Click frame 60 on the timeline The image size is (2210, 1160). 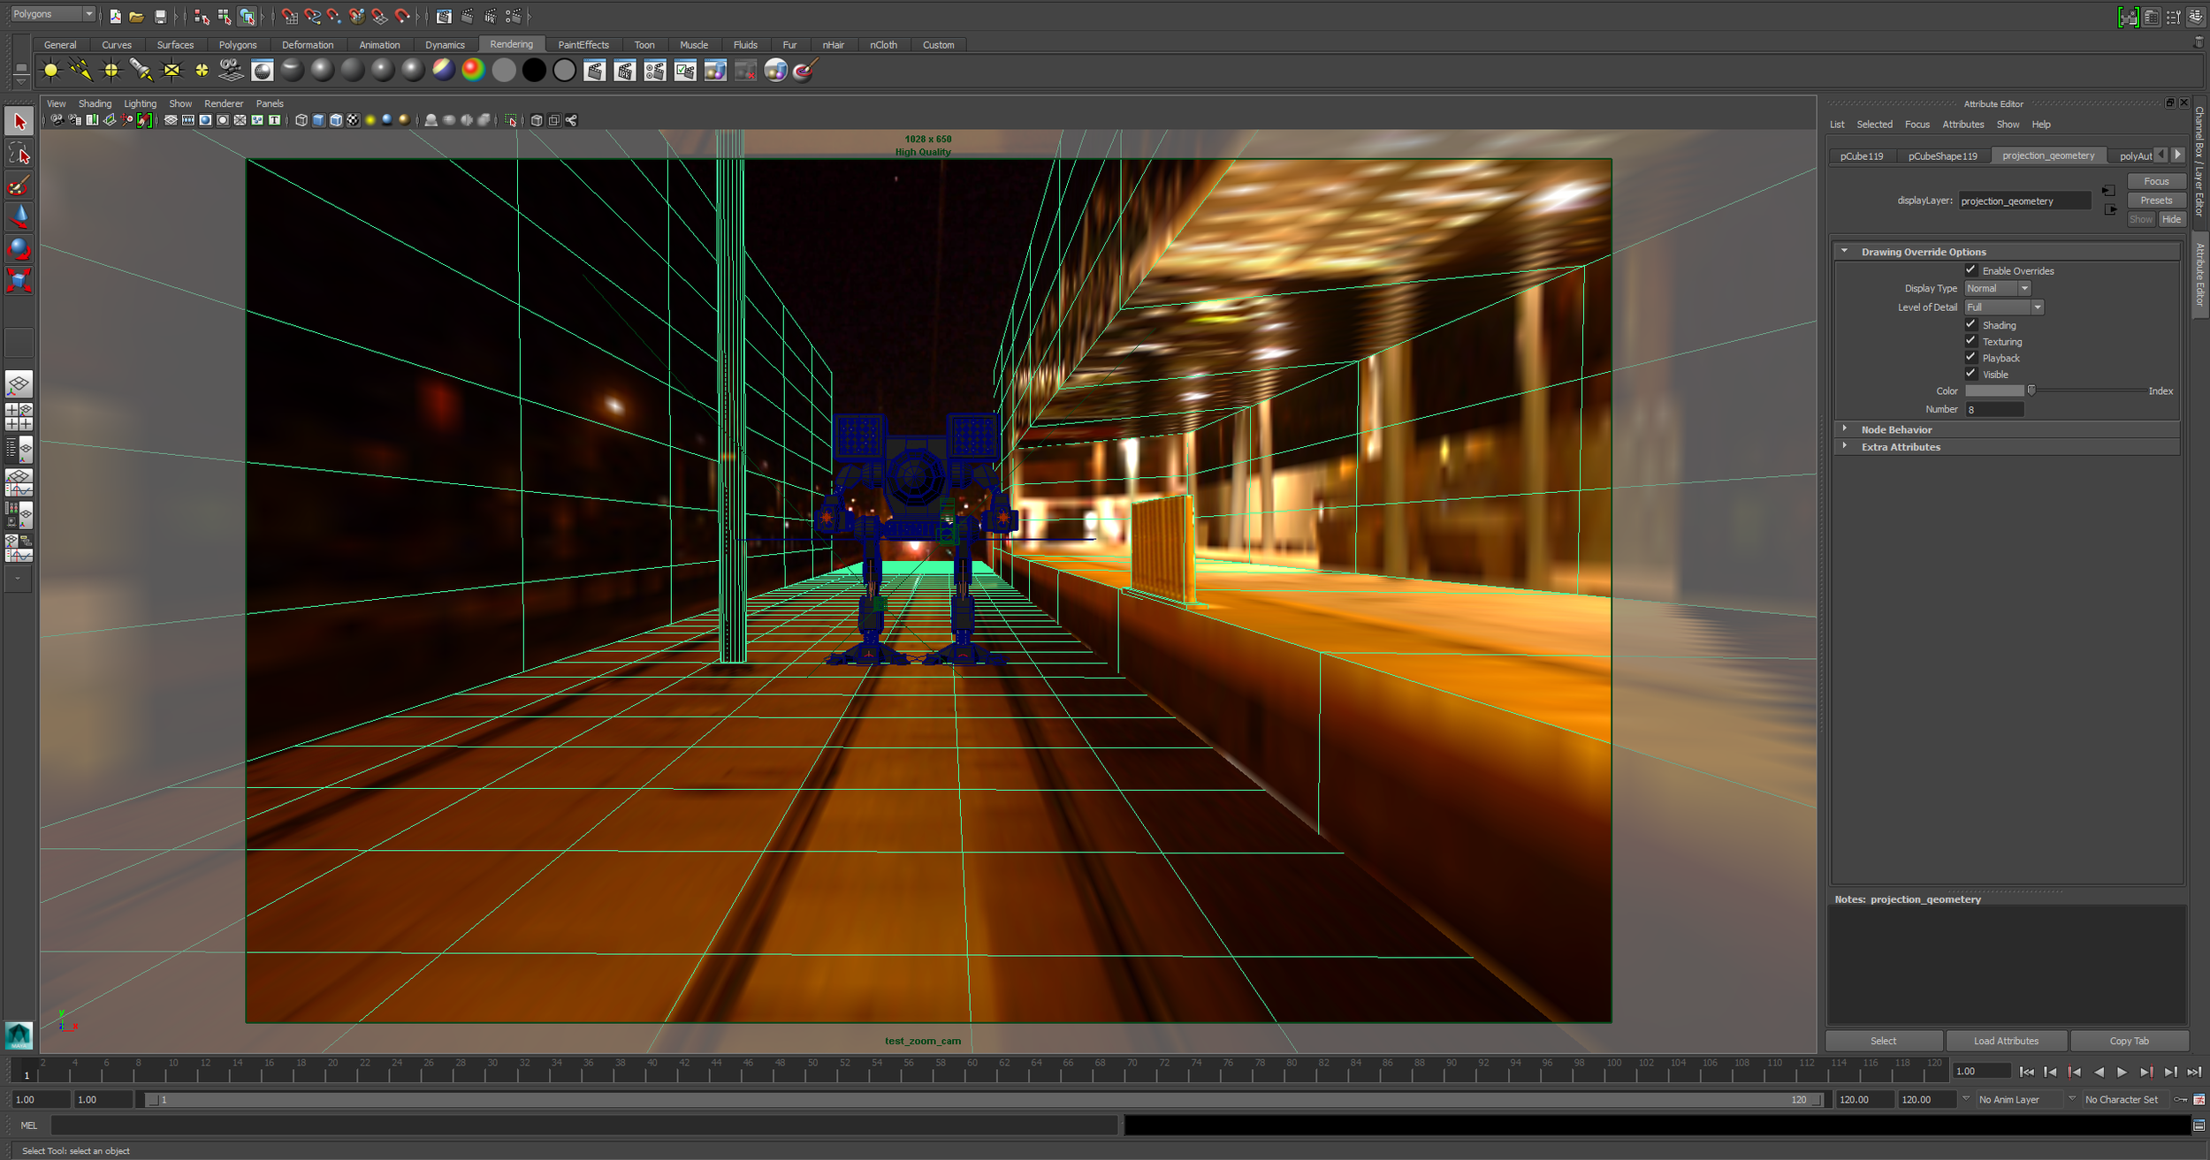(x=972, y=1069)
